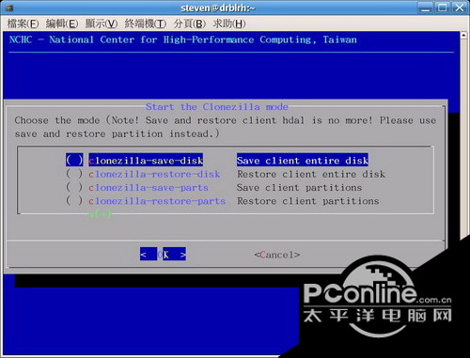Click 'Save client partitions' description
Image resolution: width=470 pixels, height=358 pixels.
point(299,187)
